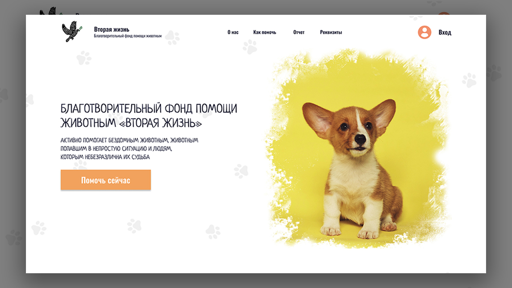
Task: Select the Как помочь menu item
Action: click(265, 32)
